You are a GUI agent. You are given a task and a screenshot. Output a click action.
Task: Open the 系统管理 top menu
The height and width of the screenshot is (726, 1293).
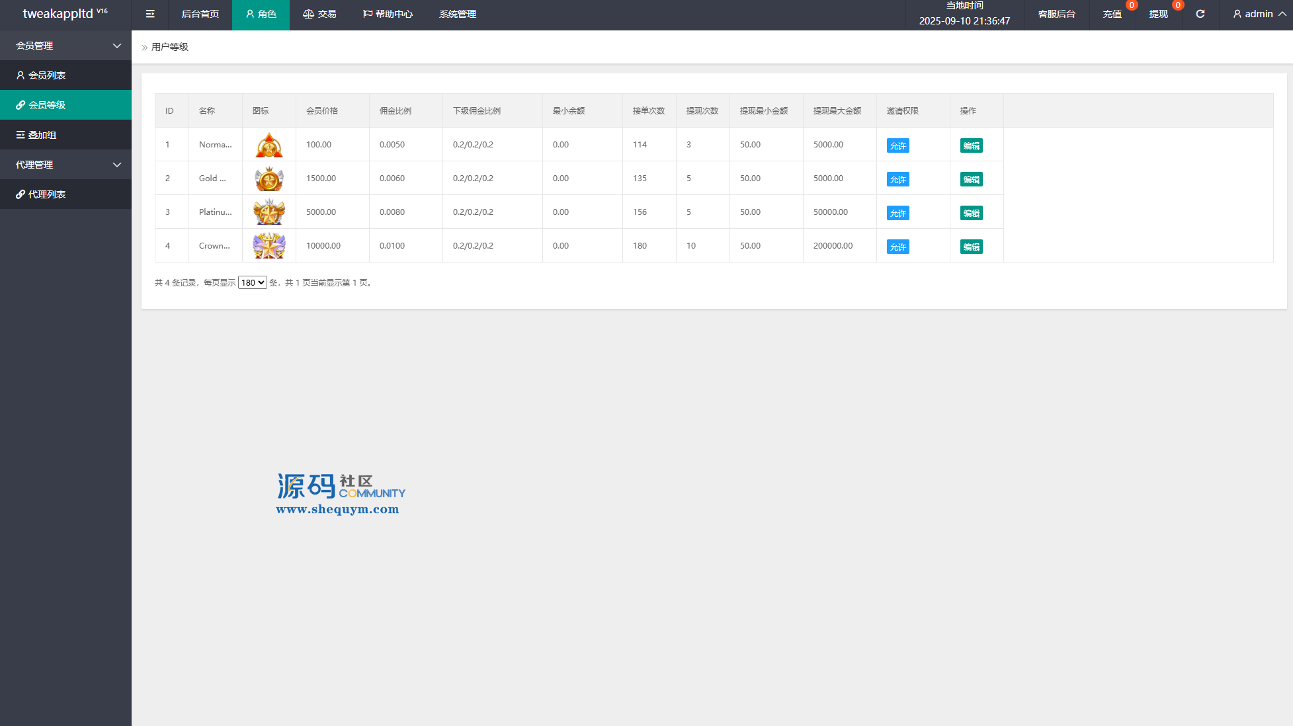click(457, 14)
